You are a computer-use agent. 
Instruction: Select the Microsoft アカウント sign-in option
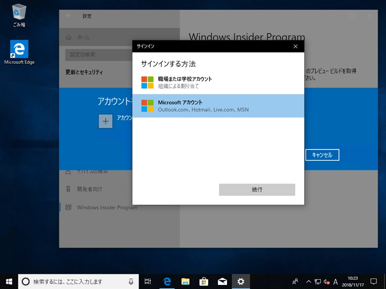pos(218,105)
